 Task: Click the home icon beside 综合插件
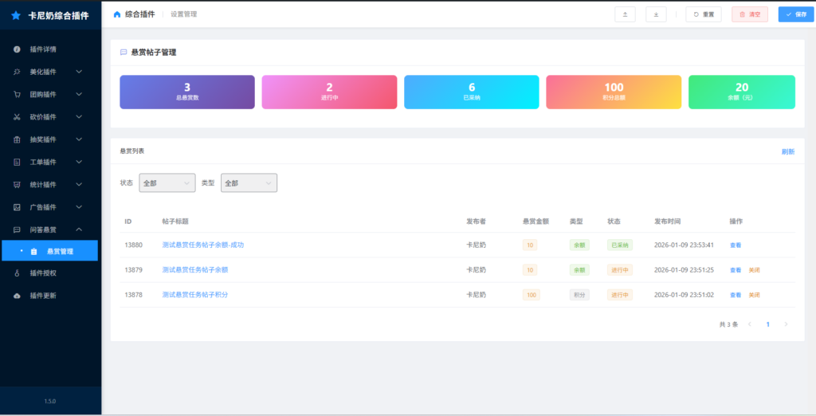pyautogui.click(x=117, y=14)
